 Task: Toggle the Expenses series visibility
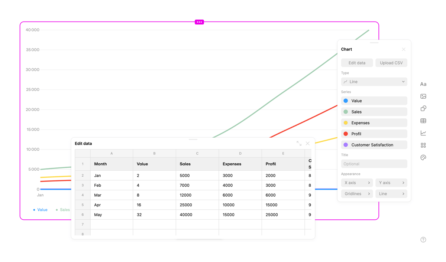pyautogui.click(x=374, y=122)
